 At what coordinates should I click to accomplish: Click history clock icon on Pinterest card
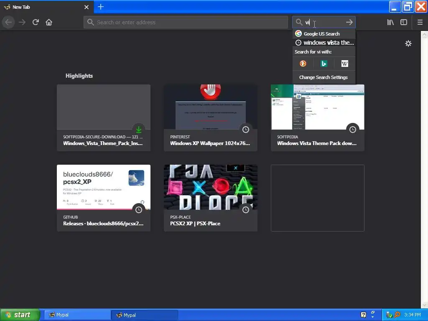point(246,130)
